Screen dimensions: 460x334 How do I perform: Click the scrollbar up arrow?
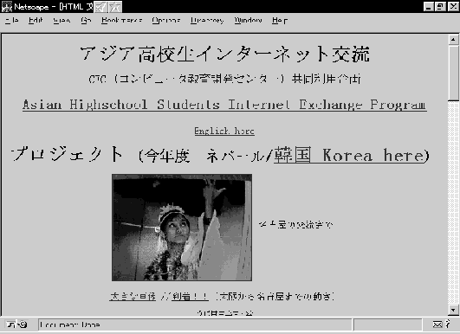(x=453, y=39)
